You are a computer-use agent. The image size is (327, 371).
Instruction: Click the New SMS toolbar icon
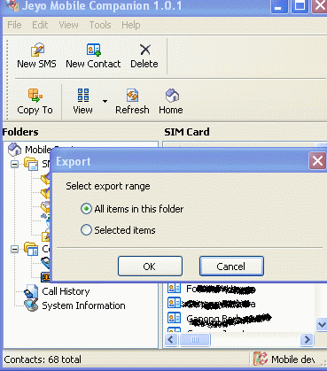[x=37, y=50]
